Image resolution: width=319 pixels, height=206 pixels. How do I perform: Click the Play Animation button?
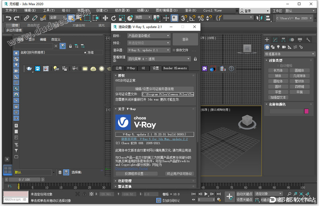point(206,194)
